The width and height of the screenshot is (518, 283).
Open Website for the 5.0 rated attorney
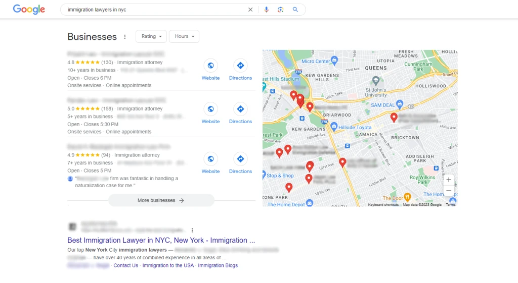tap(210, 114)
